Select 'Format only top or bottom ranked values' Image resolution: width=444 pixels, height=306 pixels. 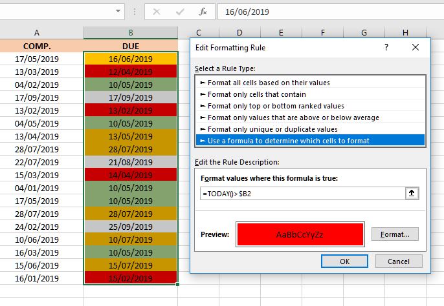click(x=310, y=106)
